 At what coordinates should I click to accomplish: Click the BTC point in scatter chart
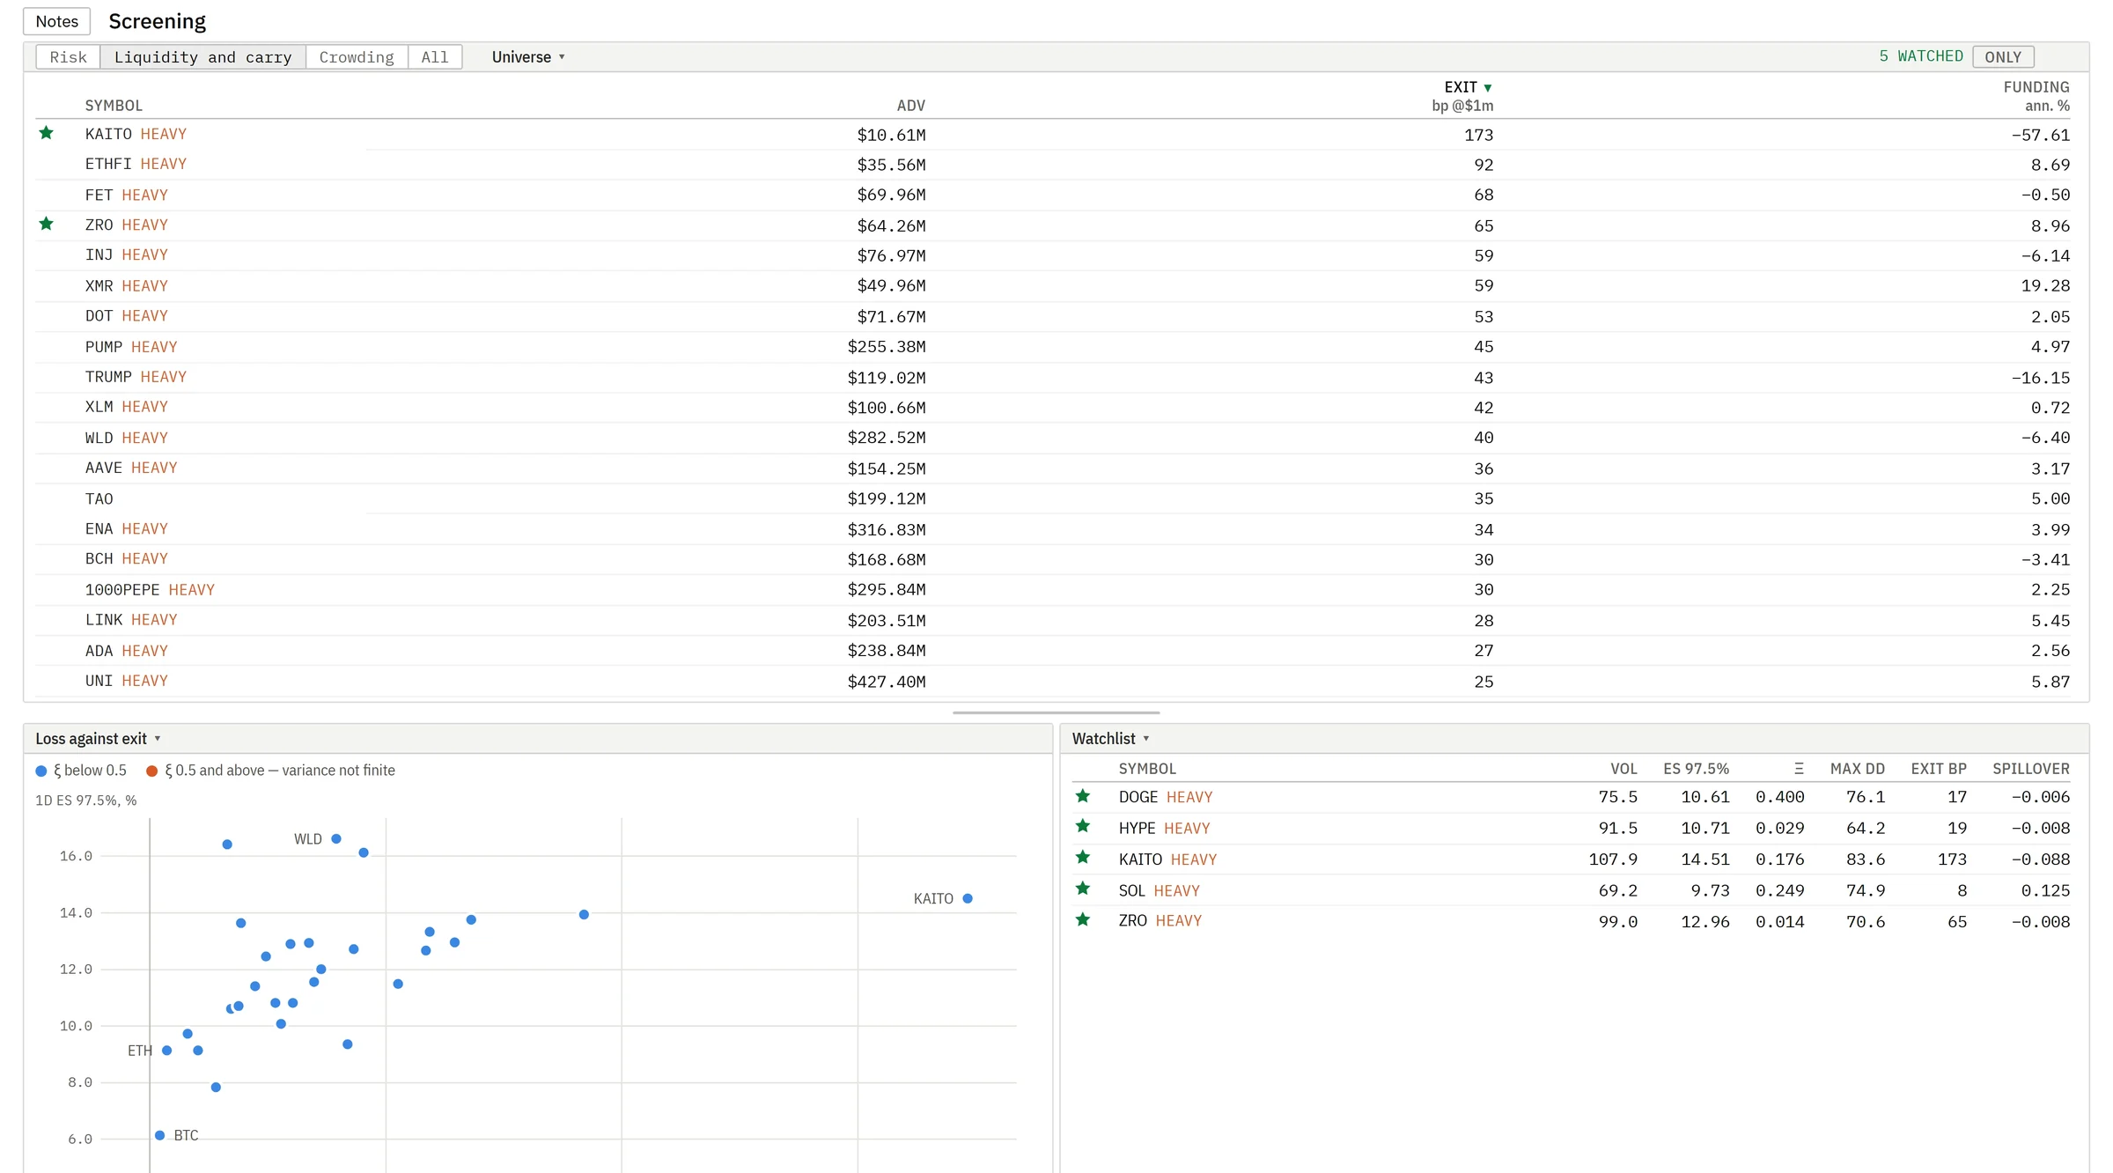159,1135
